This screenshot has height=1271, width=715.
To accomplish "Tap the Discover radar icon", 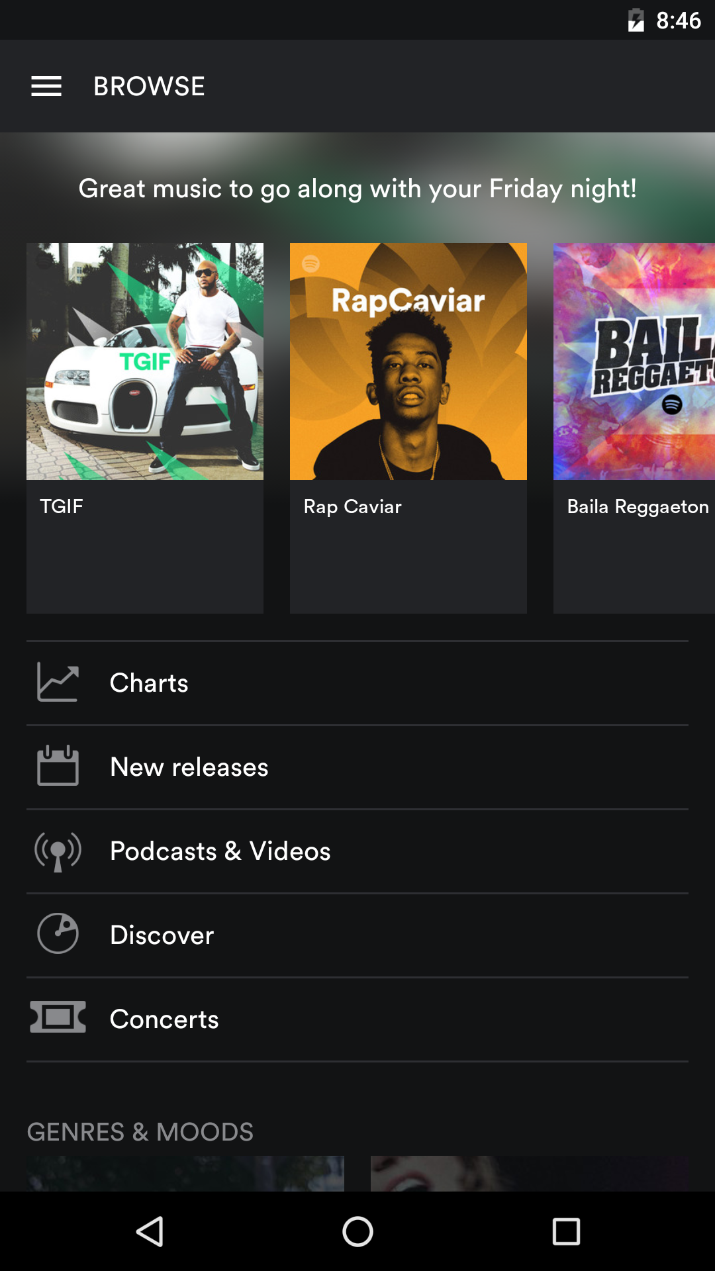I will coord(58,935).
